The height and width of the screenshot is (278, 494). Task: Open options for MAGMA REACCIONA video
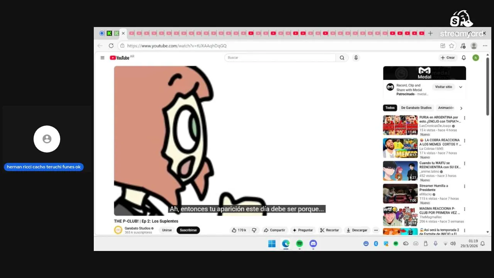coord(464,209)
